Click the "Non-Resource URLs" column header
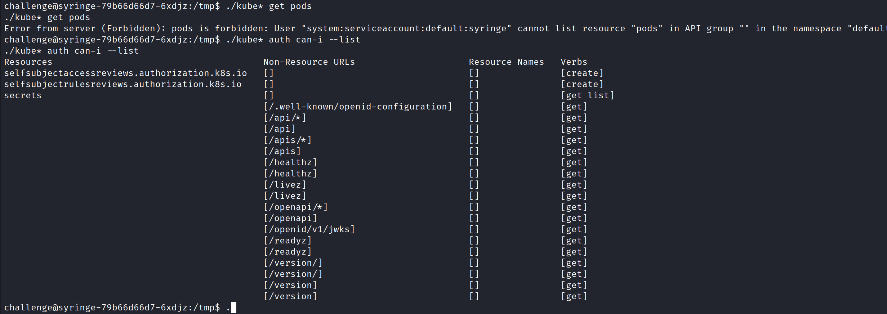 pos(309,62)
